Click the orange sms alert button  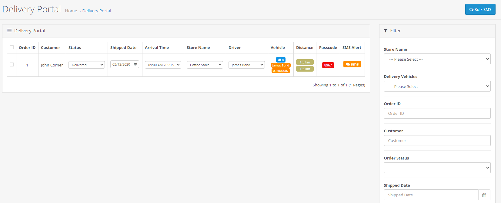[x=352, y=64]
